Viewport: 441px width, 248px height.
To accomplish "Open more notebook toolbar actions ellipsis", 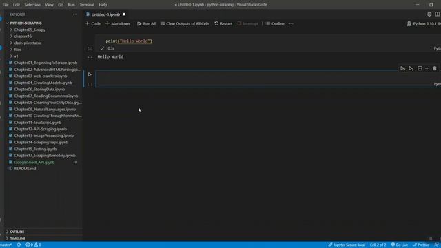I will 291,23.
